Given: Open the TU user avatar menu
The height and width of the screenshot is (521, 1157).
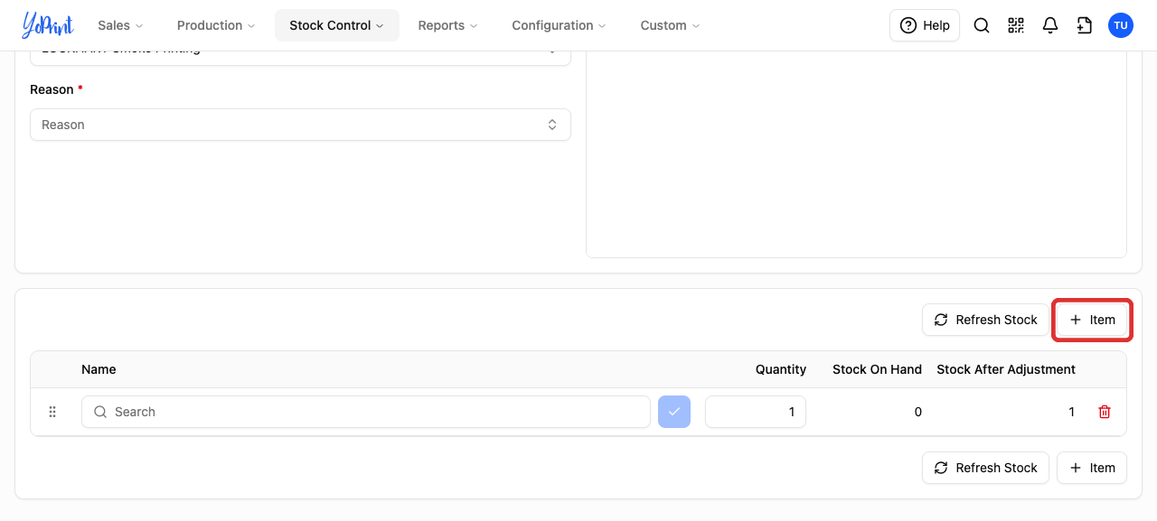Looking at the screenshot, I should (1121, 25).
